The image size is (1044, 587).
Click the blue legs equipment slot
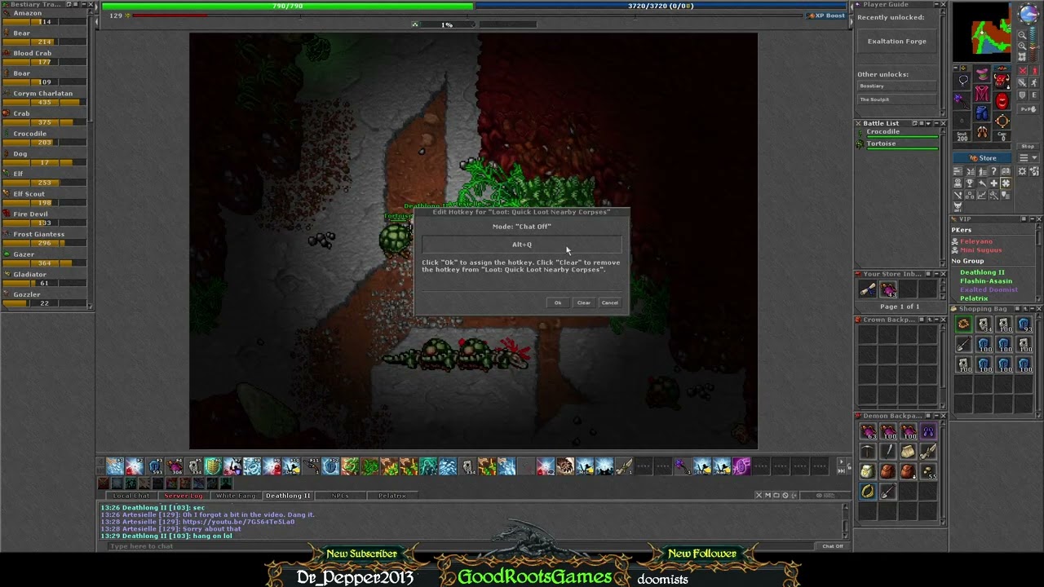click(982, 113)
